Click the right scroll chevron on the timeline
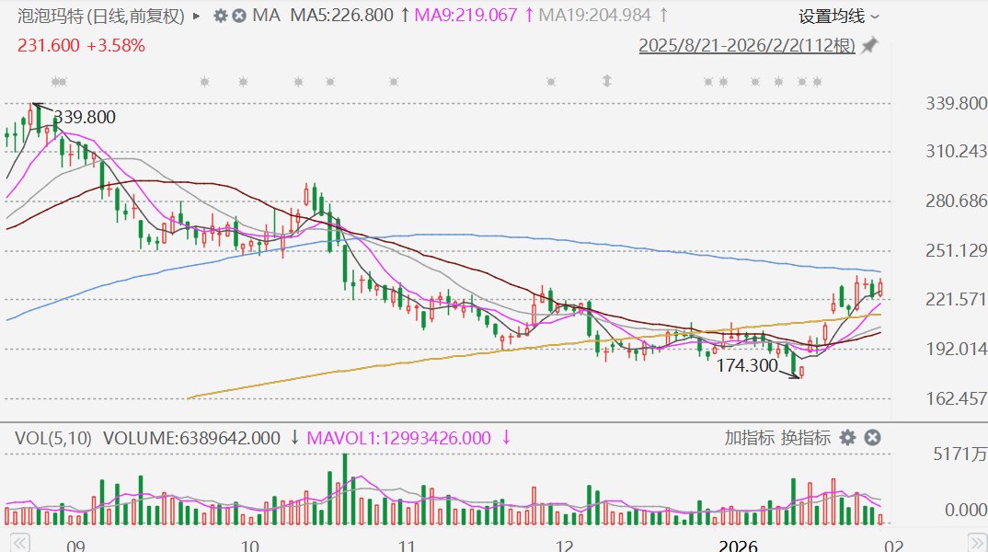Viewport: 988px width, 552px height. tap(978, 543)
